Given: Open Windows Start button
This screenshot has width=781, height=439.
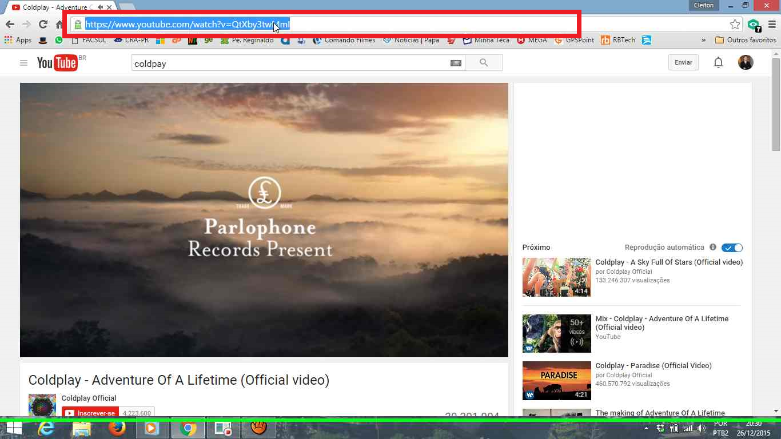Looking at the screenshot, I should pos(14,428).
